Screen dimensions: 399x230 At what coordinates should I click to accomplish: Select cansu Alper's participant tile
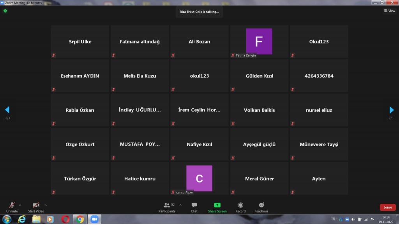coord(199,179)
